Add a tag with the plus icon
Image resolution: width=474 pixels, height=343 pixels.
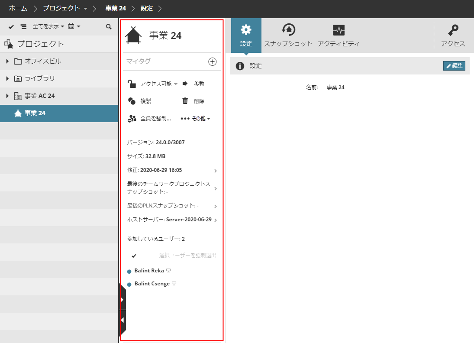click(x=213, y=61)
